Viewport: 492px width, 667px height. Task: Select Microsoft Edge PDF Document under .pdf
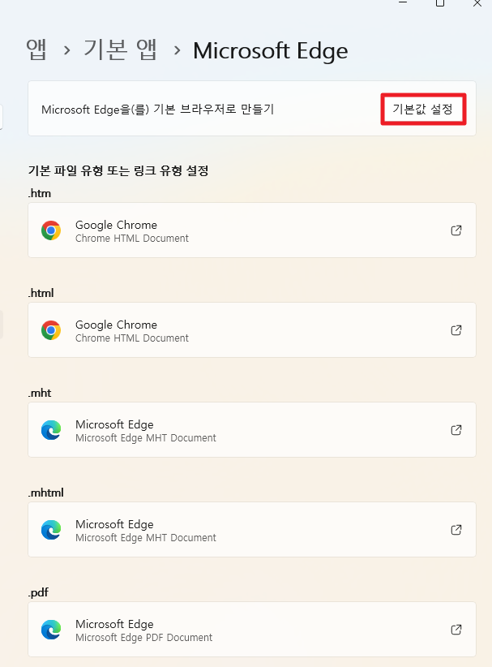[x=143, y=638]
